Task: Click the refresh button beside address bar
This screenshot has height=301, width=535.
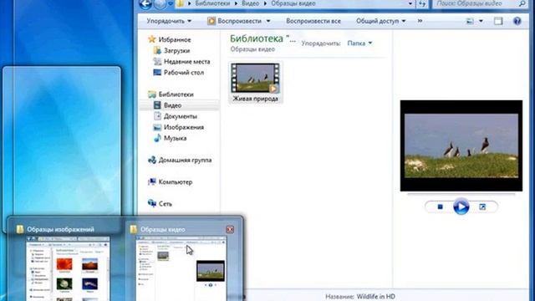Action: tap(422, 3)
